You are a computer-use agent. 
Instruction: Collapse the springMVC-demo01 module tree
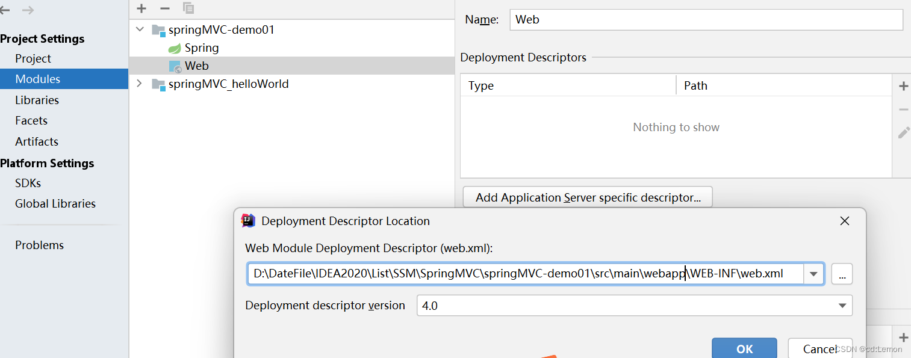click(140, 29)
